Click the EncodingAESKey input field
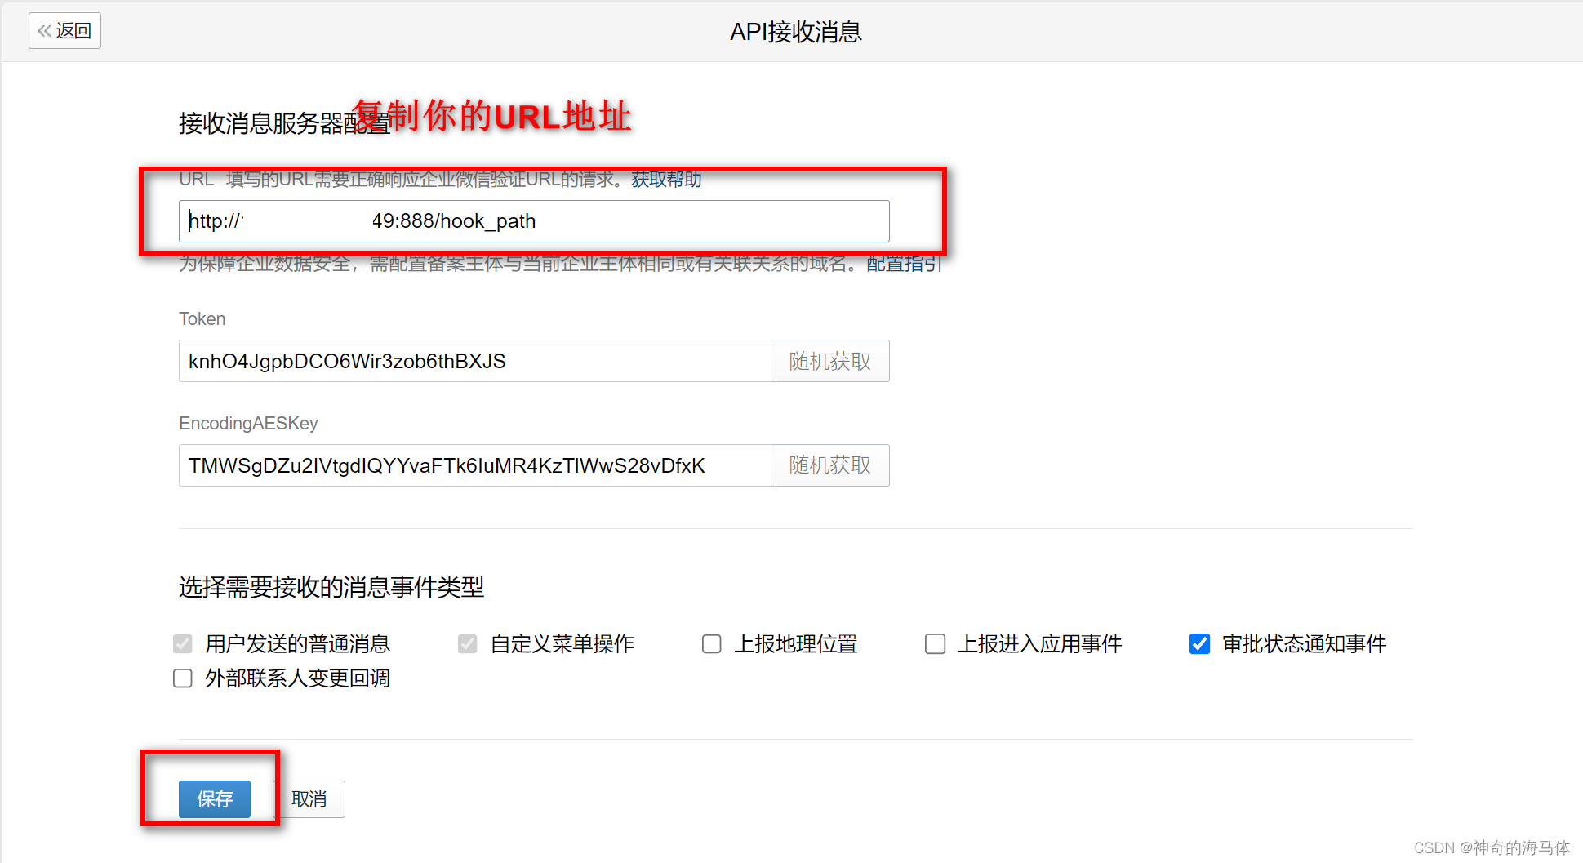The image size is (1583, 863). coord(474,465)
